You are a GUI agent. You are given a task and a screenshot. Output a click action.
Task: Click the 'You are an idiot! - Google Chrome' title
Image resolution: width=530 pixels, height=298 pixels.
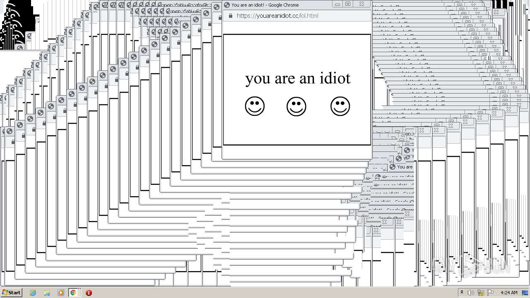(x=265, y=5)
